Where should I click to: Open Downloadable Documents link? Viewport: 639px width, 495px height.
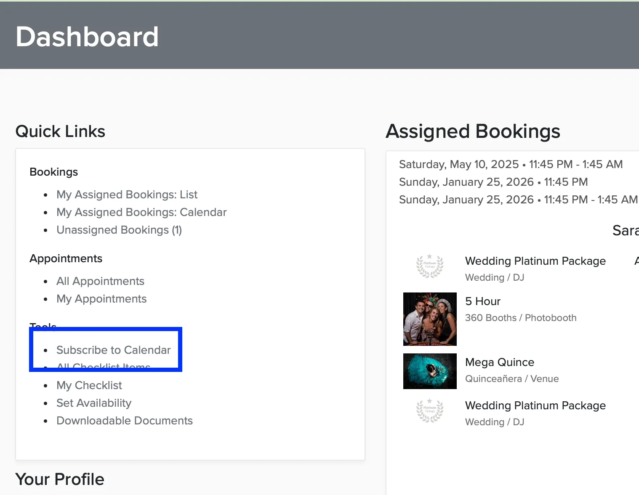(125, 421)
